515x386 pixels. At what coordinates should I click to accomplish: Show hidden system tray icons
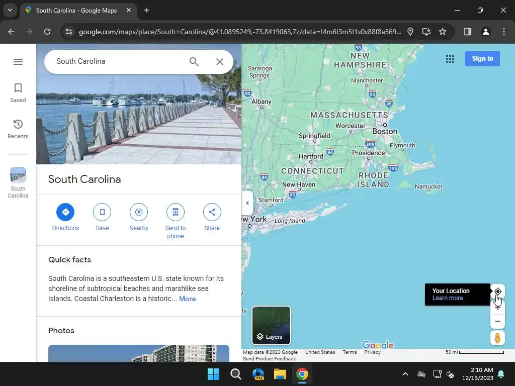[405, 374]
